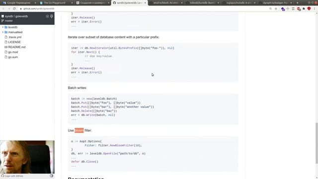This screenshot has width=318, height=179.
Task: Pin the Octotree sidebar
Action: 52,16
